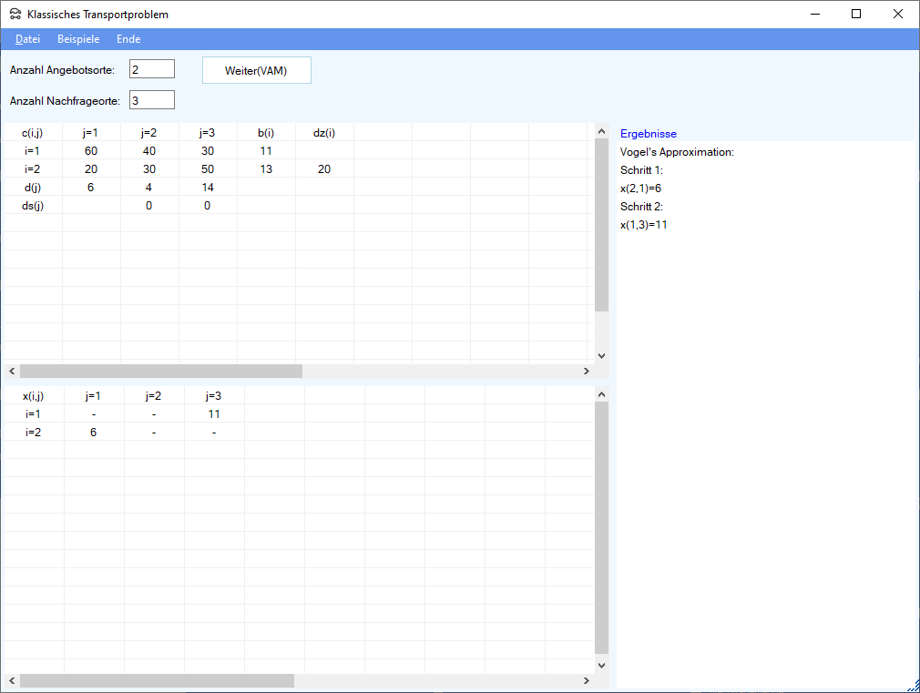Open the Datei menu
Screen dimensions: 920x693
[x=28, y=39]
